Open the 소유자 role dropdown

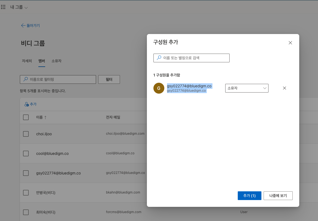coord(247,88)
